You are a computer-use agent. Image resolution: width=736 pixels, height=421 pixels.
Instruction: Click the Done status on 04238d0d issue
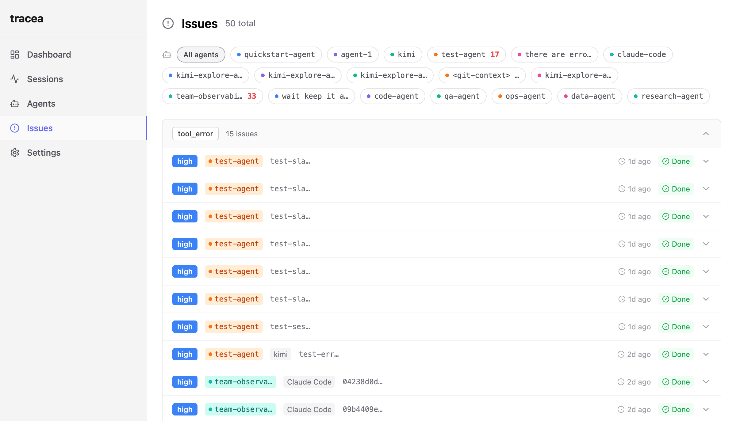pyautogui.click(x=676, y=382)
